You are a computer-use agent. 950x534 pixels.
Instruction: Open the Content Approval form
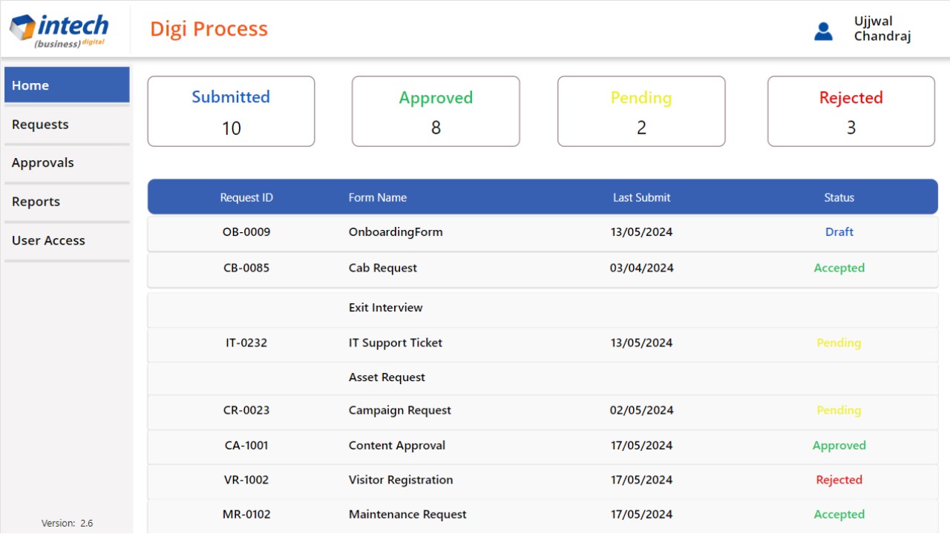click(397, 446)
